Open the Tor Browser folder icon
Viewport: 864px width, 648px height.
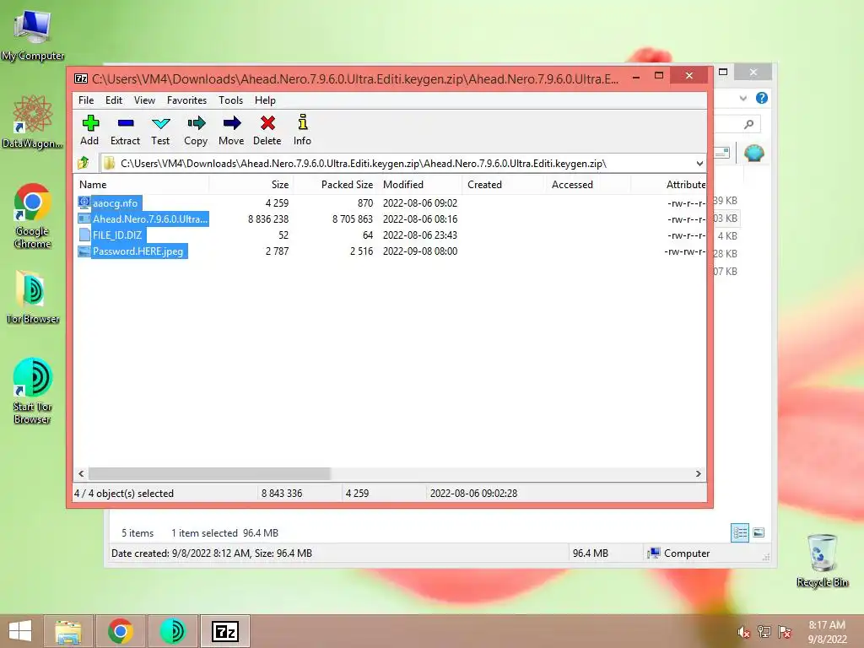point(33,297)
